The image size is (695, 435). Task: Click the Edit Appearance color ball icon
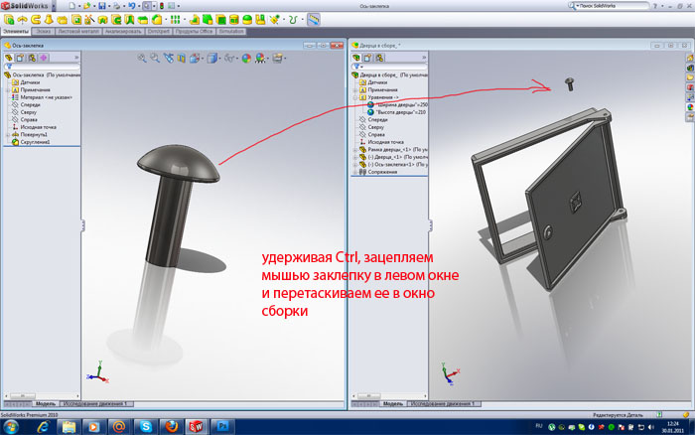[x=245, y=59]
